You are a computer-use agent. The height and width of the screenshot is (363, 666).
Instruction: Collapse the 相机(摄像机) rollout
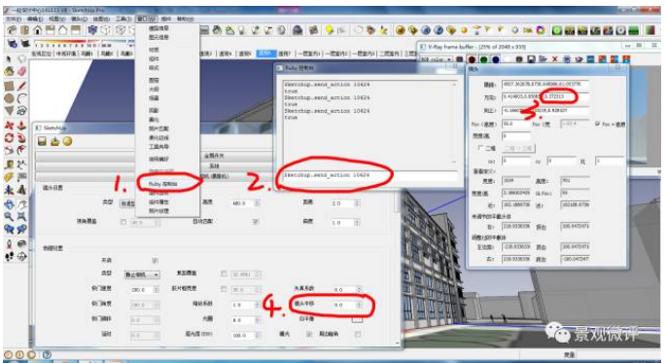pos(214,175)
